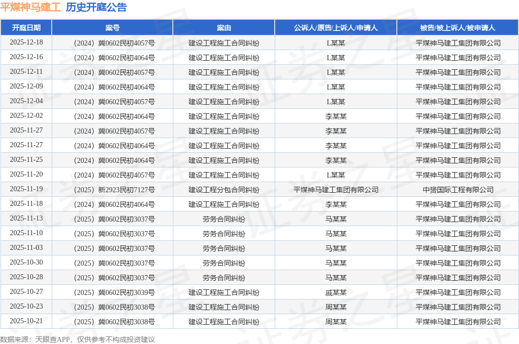Image resolution: width=519 pixels, height=344 pixels.
Task: Select the date cell 2025-11-25
Action: tap(26, 160)
